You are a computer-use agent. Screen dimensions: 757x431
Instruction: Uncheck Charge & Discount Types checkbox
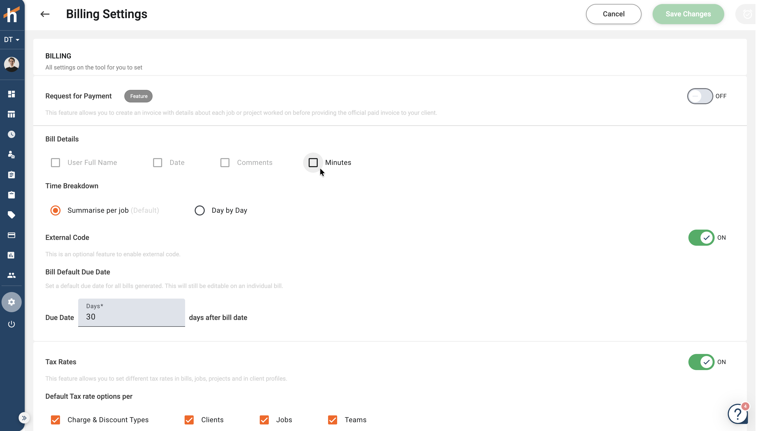coord(55,420)
